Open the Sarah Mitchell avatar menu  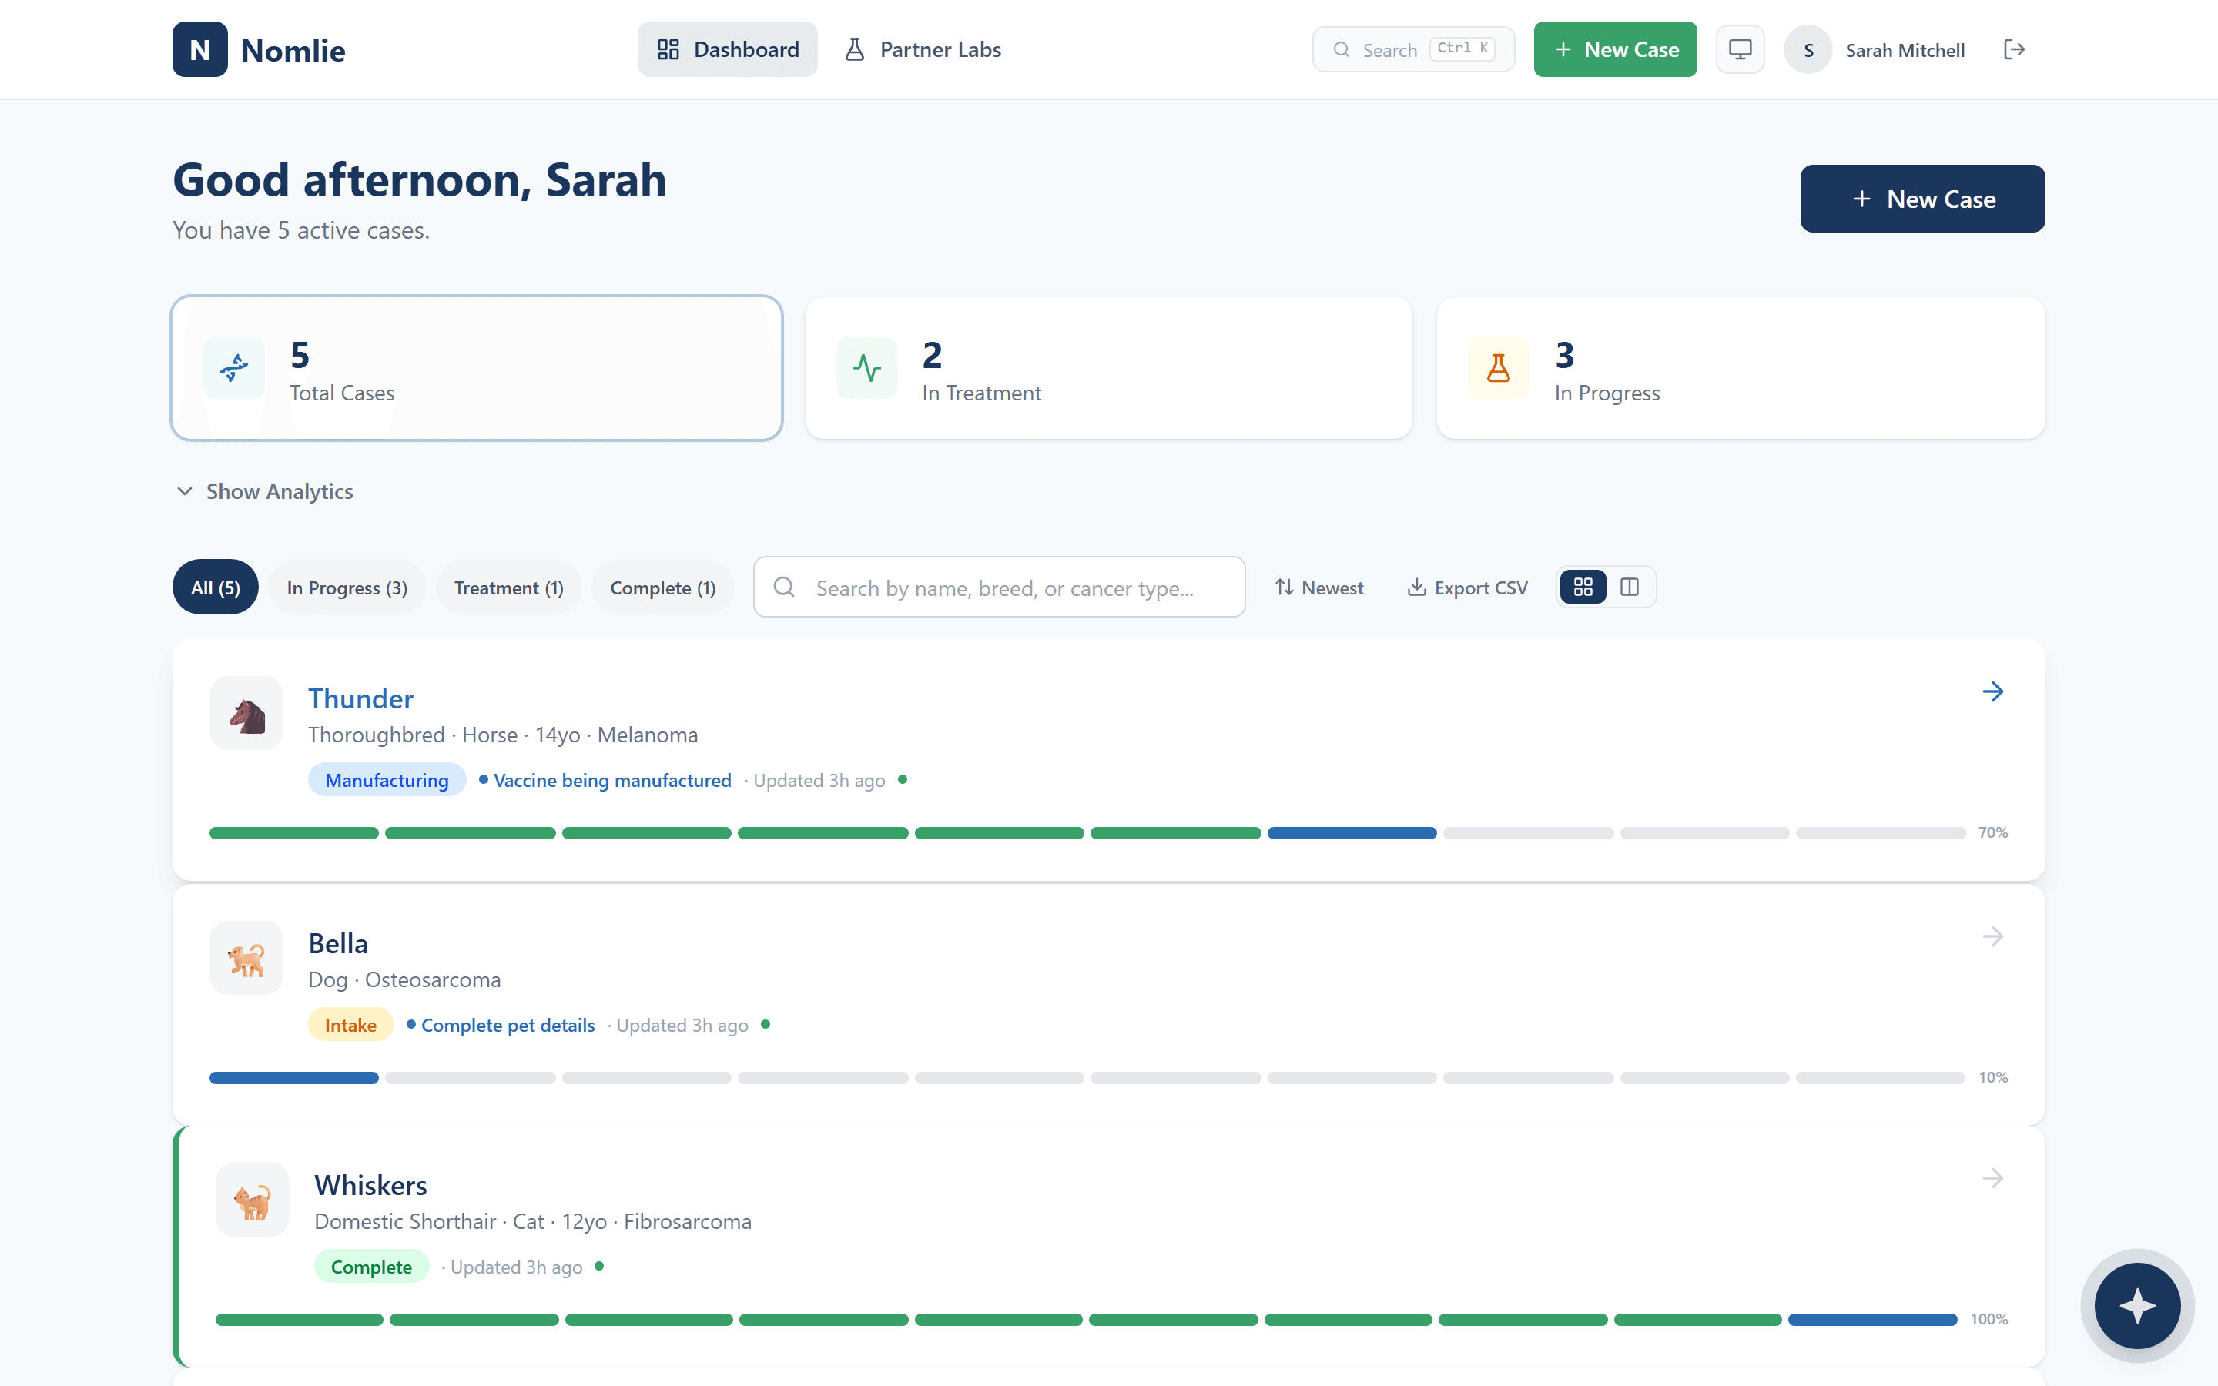click(1807, 49)
